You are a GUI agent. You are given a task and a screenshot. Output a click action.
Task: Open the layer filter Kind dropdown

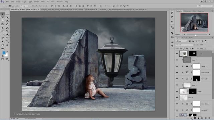[x=182, y=41]
